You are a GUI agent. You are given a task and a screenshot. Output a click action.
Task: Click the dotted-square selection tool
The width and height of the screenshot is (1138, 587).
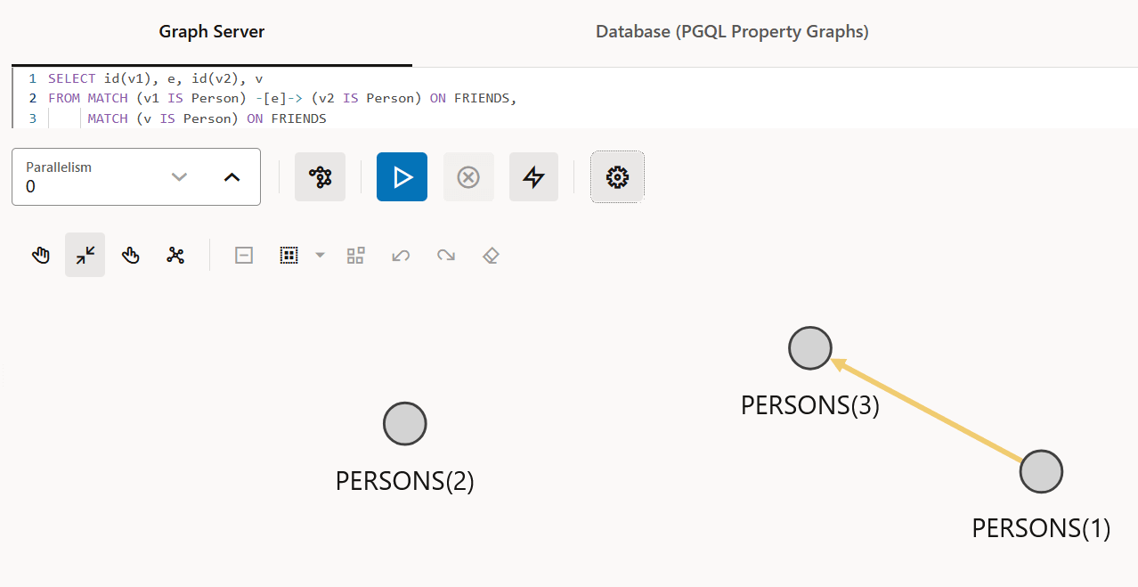click(x=289, y=256)
